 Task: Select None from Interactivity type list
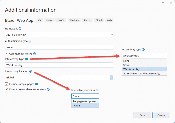[145, 61]
